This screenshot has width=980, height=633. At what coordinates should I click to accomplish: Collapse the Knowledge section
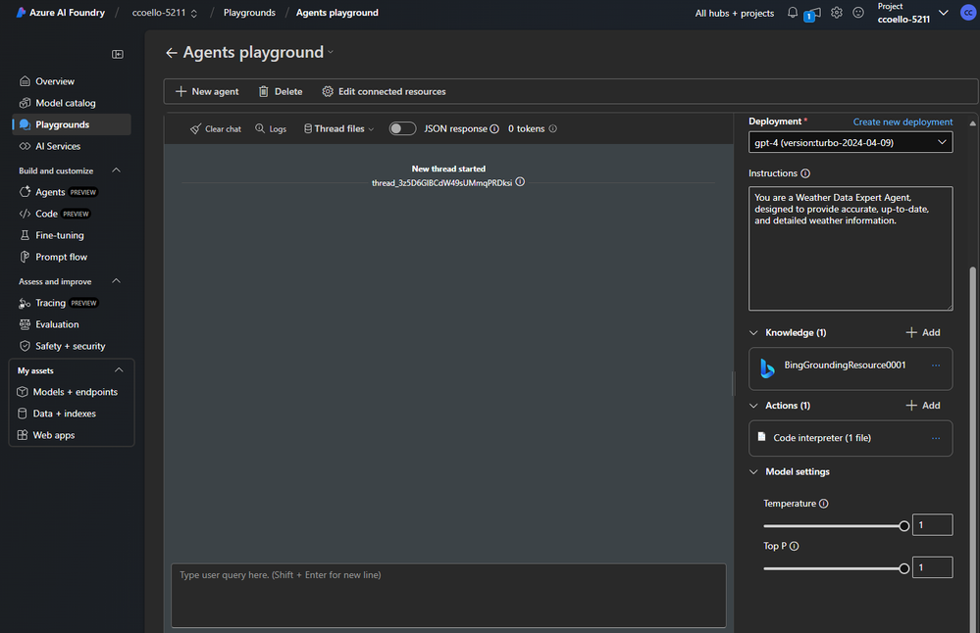pos(753,333)
